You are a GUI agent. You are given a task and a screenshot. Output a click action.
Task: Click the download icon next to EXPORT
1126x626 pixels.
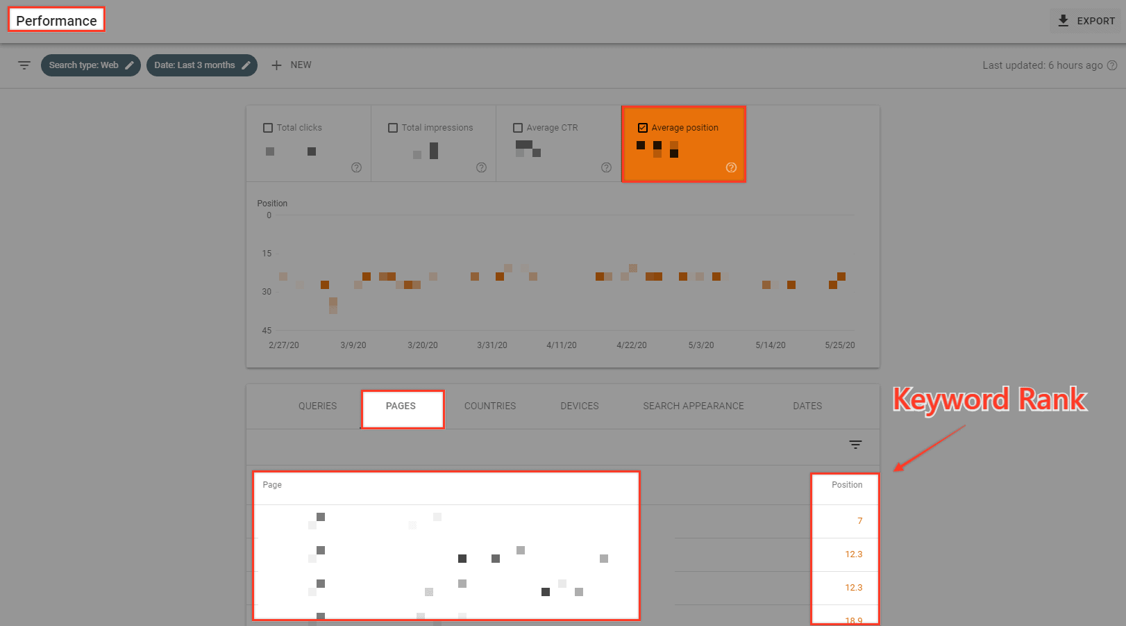pyautogui.click(x=1064, y=21)
